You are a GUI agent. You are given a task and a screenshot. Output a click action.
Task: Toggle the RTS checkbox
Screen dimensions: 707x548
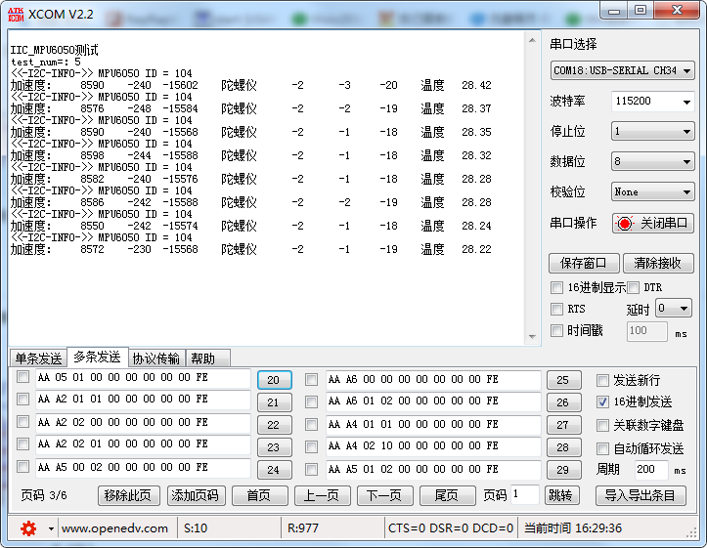(556, 309)
